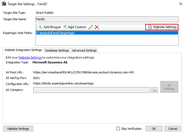The image size is (184, 133).
Task: Click the 8201 AX NetTcp Port value
Action: click(x=36, y=78)
